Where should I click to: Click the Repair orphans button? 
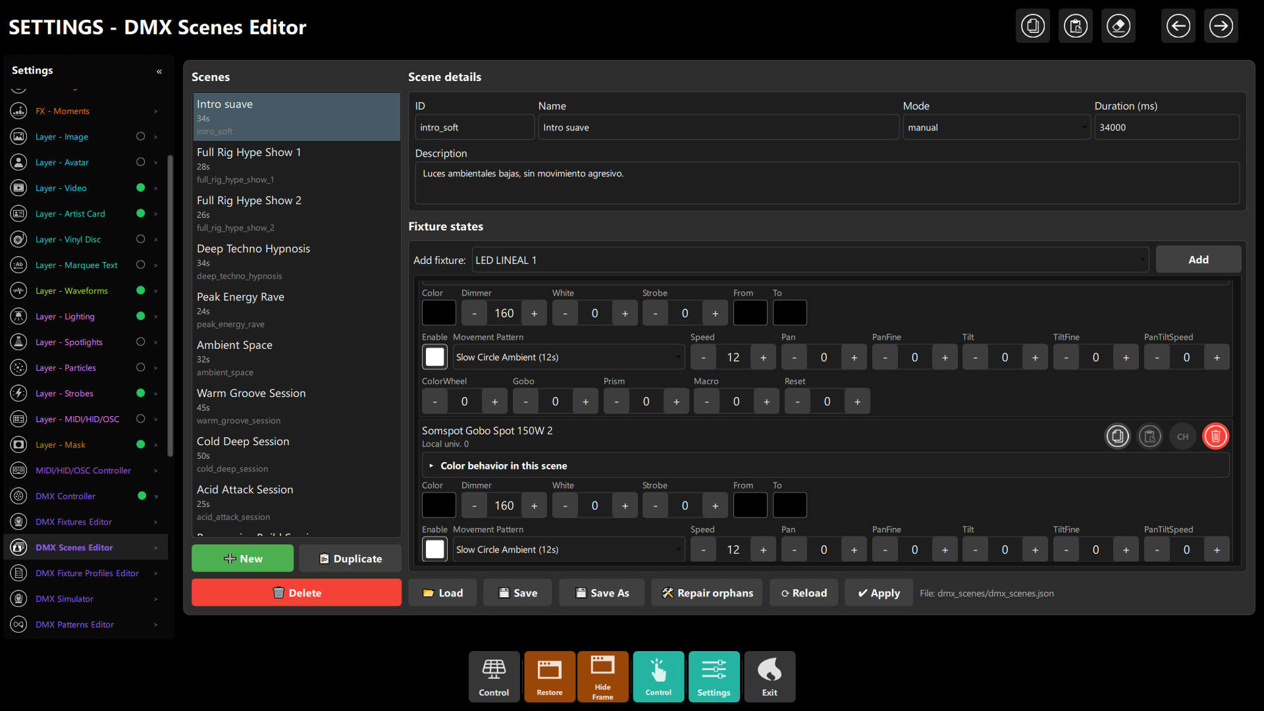pos(707,592)
